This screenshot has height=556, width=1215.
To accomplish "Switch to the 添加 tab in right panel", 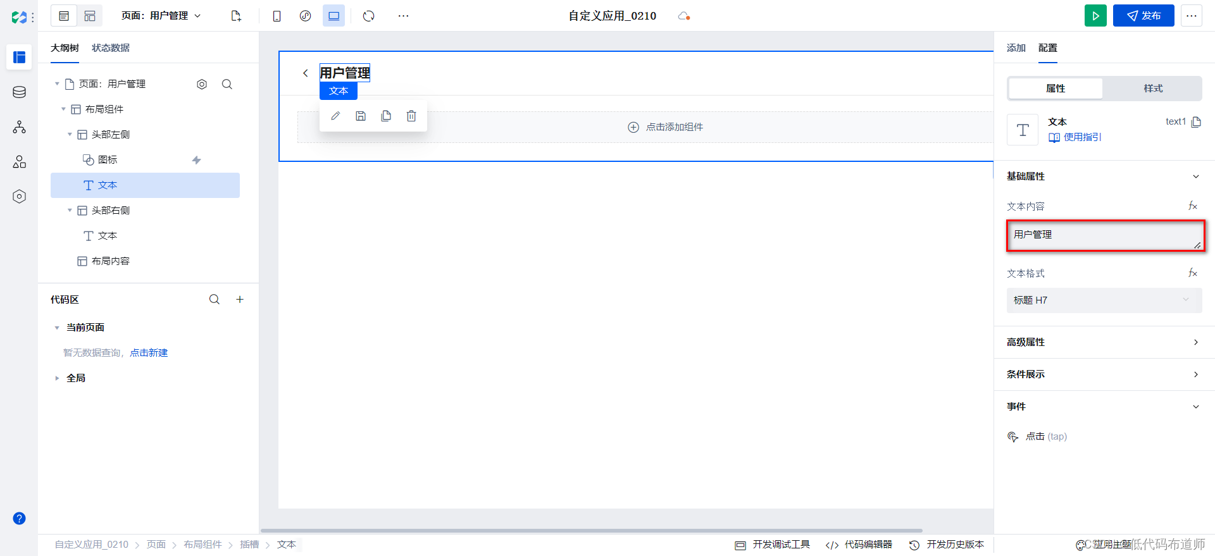I will point(1016,48).
